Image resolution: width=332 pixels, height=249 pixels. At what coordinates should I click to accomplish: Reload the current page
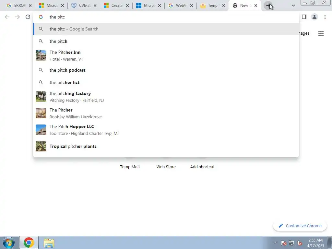pyautogui.click(x=28, y=17)
